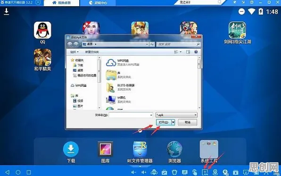Image resolution: width=281 pixels, height=176 pixels.
Task: Expand the file name combo box dropdown
Action: pyautogui.click(x=151, y=115)
